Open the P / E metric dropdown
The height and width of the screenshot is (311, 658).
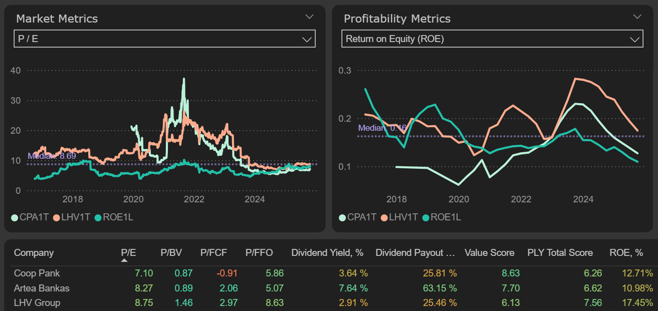307,39
